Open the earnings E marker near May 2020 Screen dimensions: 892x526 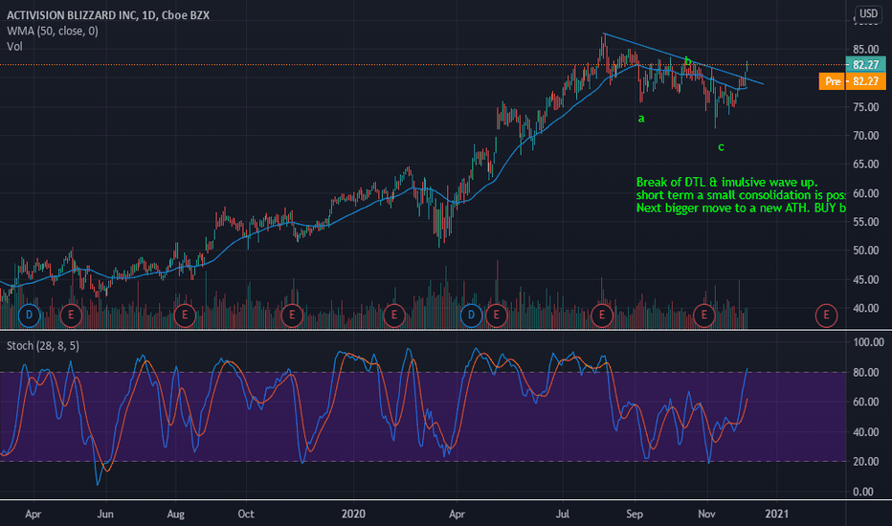coord(496,315)
